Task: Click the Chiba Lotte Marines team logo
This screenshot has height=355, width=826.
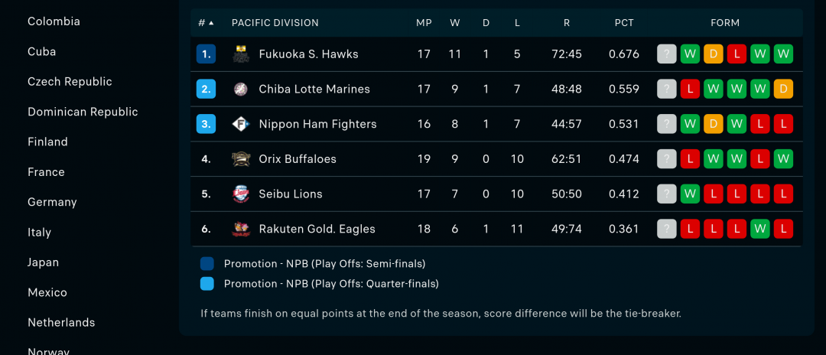Action: 241,90
